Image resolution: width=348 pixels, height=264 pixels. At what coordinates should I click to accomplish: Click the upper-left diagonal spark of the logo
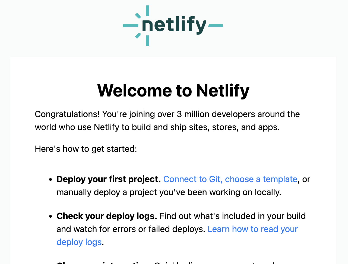[138, 16]
